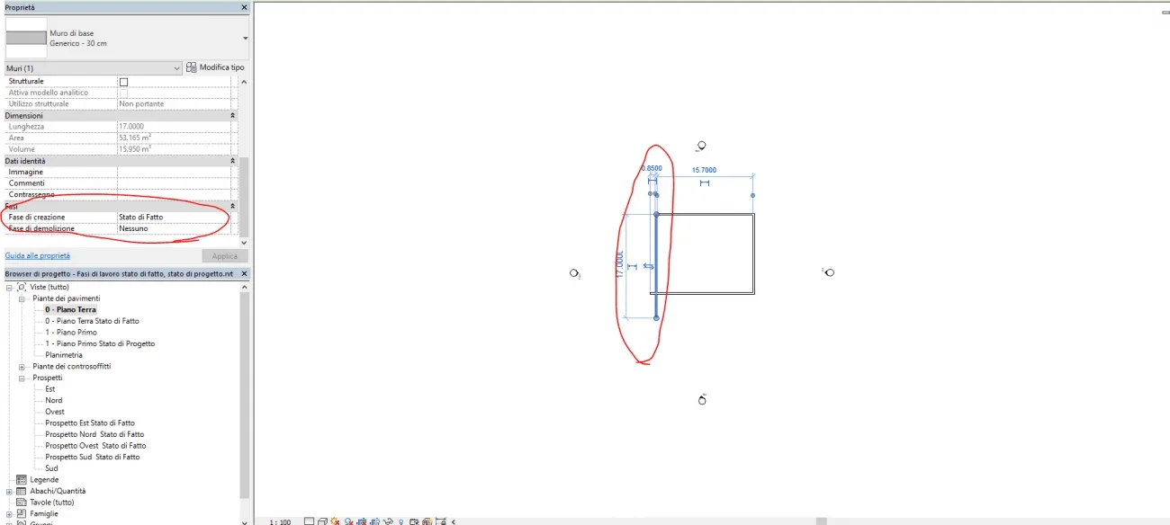This screenshot has height=525, width=1170.
Task: Click the Fase di creazione value field
Action: [174, 218]
